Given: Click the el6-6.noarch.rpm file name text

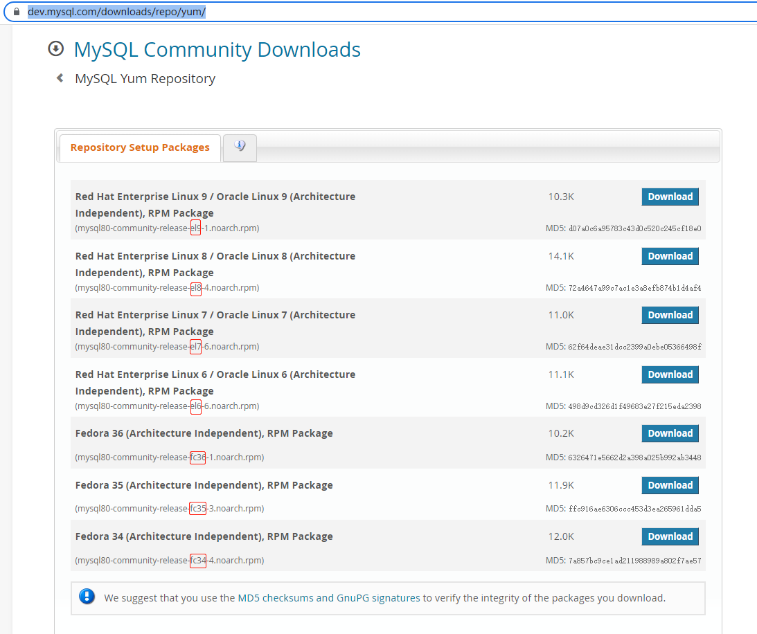Looking at the screenshot, I should 167,406.
